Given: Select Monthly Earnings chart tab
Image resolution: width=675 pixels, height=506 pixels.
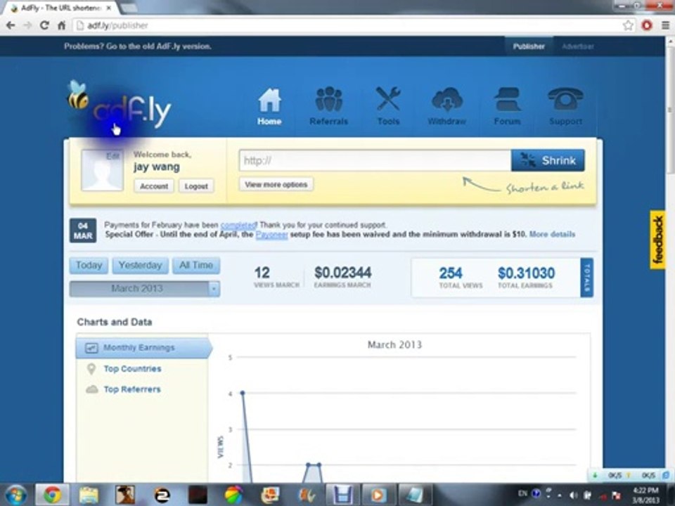Looking at the screenshot, I should click(143, 348).
